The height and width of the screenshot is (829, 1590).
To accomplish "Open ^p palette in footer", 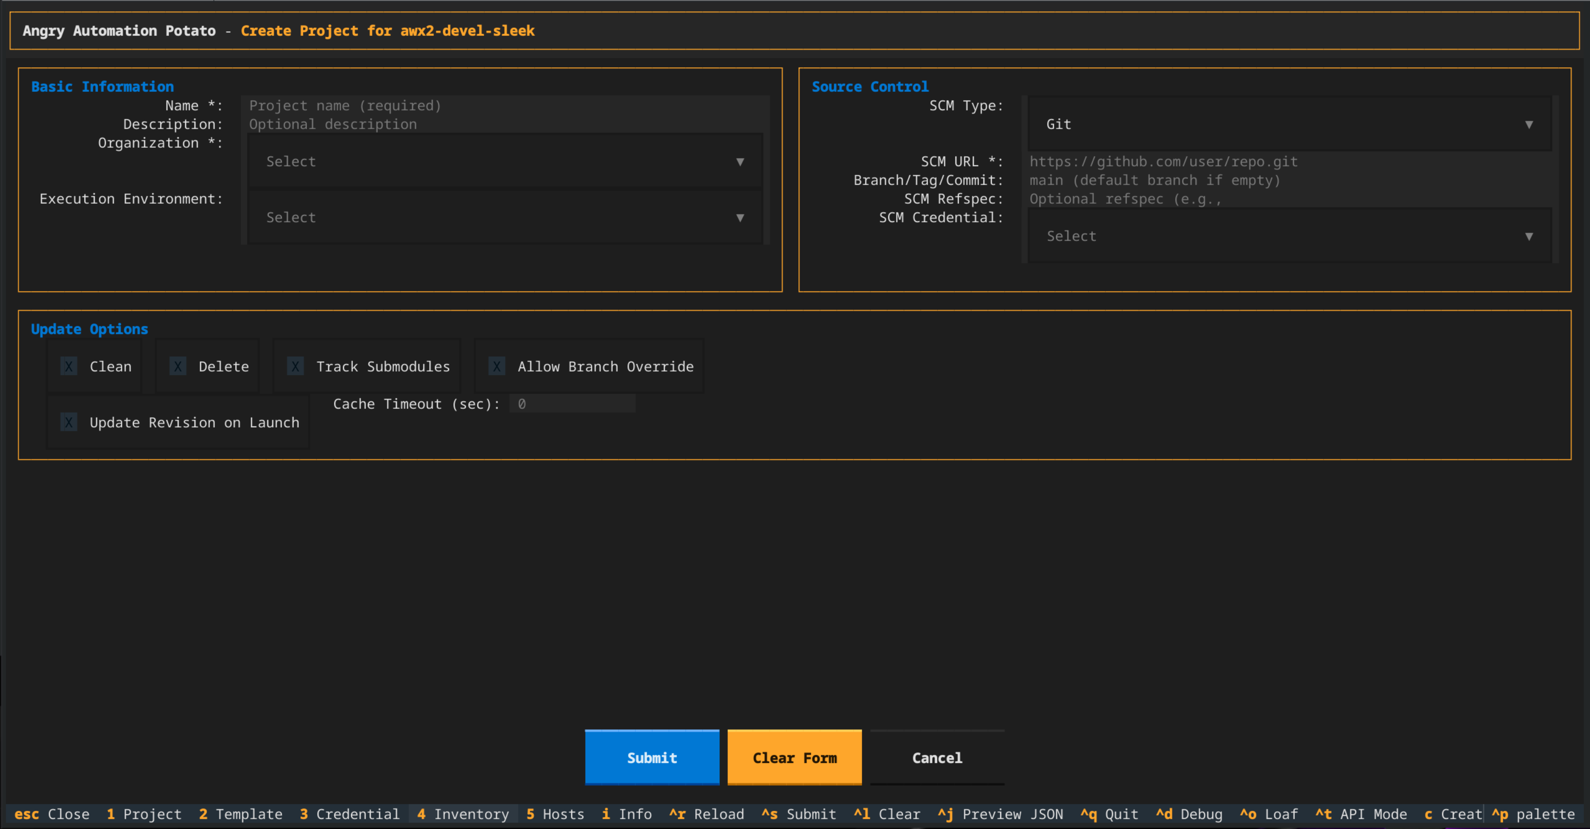I will click(1533, 814).
